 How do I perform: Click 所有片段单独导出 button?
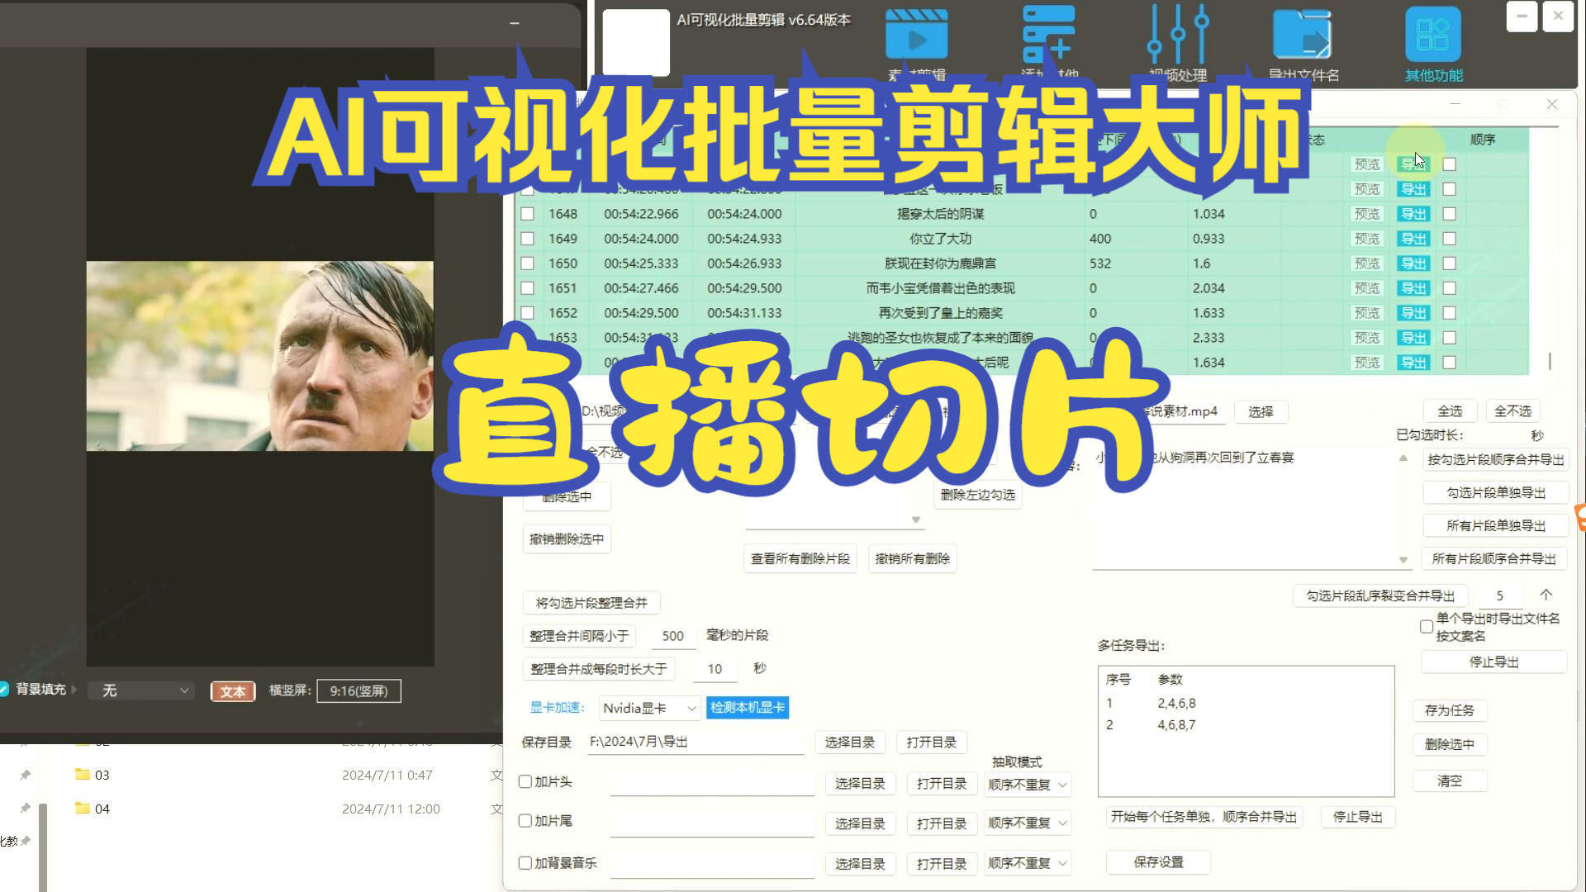(x=1496, y=525)
